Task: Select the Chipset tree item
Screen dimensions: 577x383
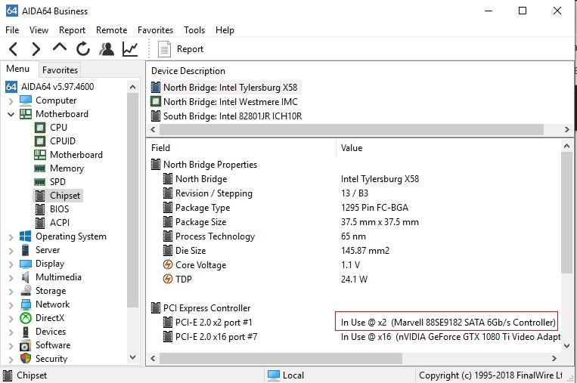Action: [65, 196]
